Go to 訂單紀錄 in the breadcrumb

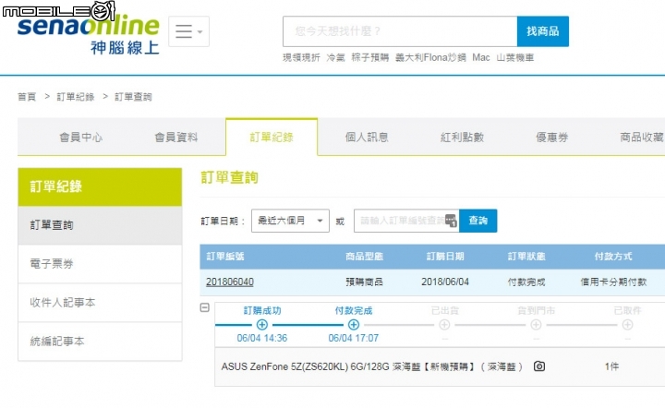click(76, 97)
